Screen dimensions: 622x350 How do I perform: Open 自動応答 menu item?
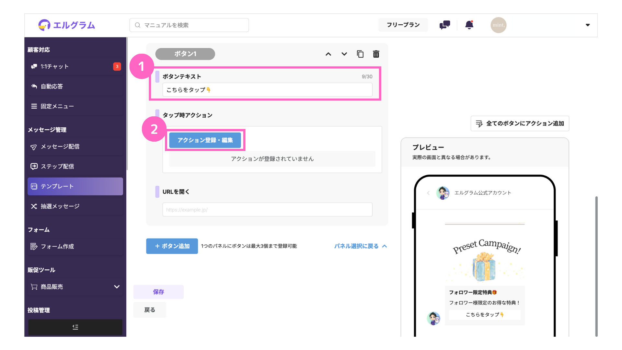75,86
